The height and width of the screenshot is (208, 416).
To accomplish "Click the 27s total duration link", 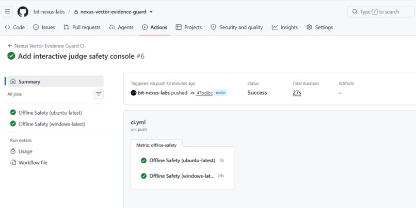I will pos(297,93).
